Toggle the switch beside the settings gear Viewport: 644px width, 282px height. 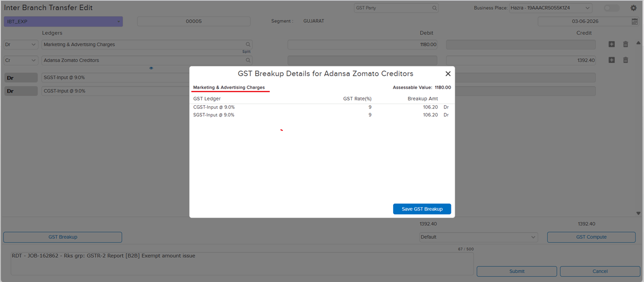click(x=612, y=8)
